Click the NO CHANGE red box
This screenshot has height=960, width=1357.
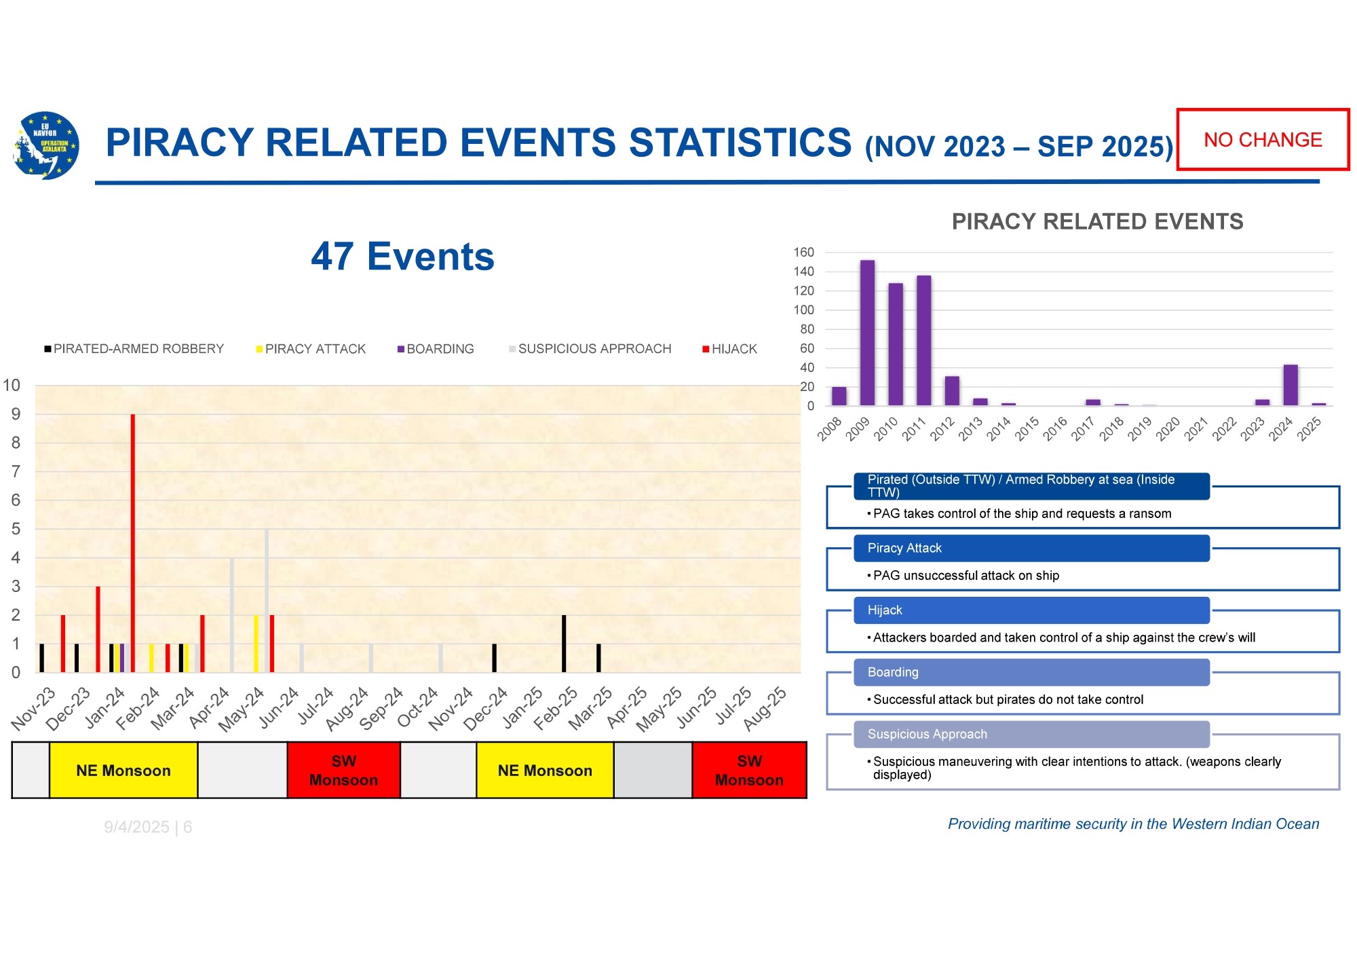click(1262, 139)
